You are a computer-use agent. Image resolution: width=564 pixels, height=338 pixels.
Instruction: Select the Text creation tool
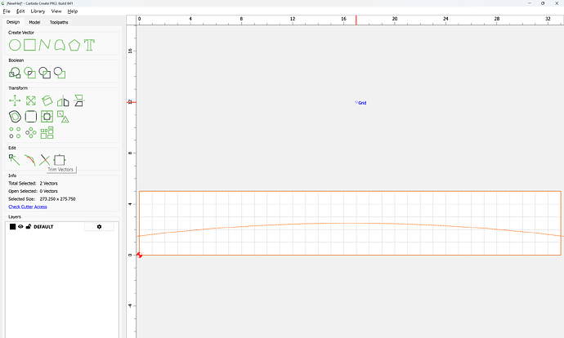(x=89, y=45)
